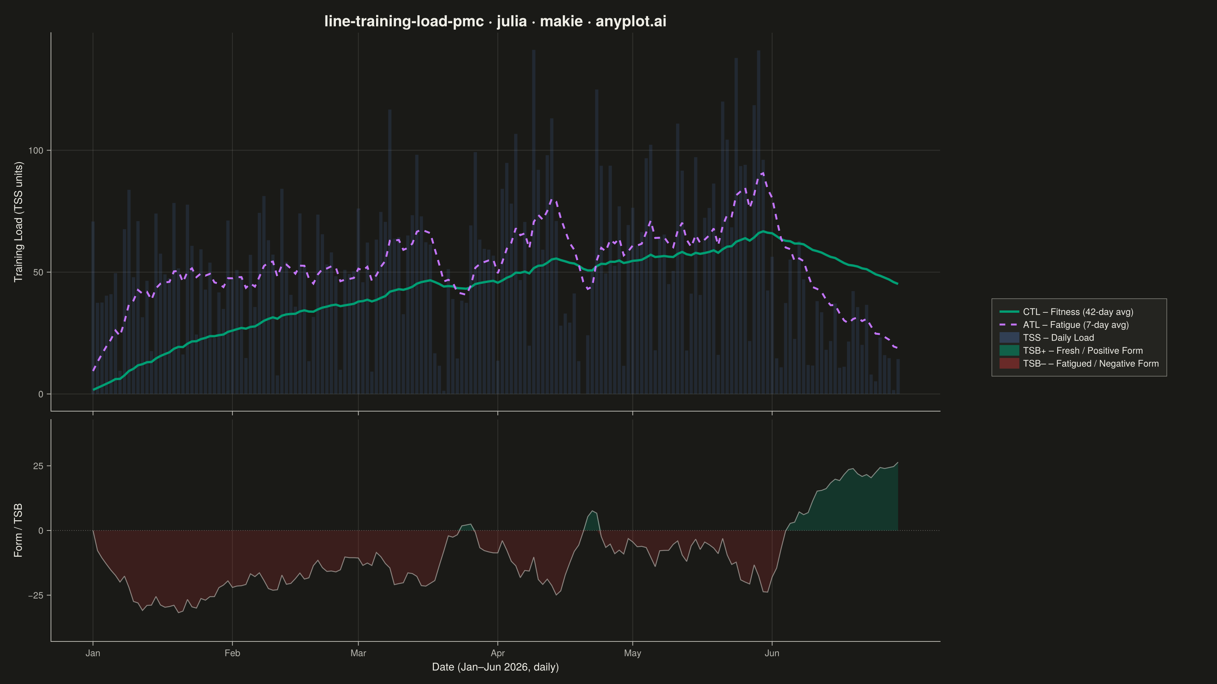Click the CTL Fitness legend text label
1217x684 pixels.
click(x=1078, y=312)
